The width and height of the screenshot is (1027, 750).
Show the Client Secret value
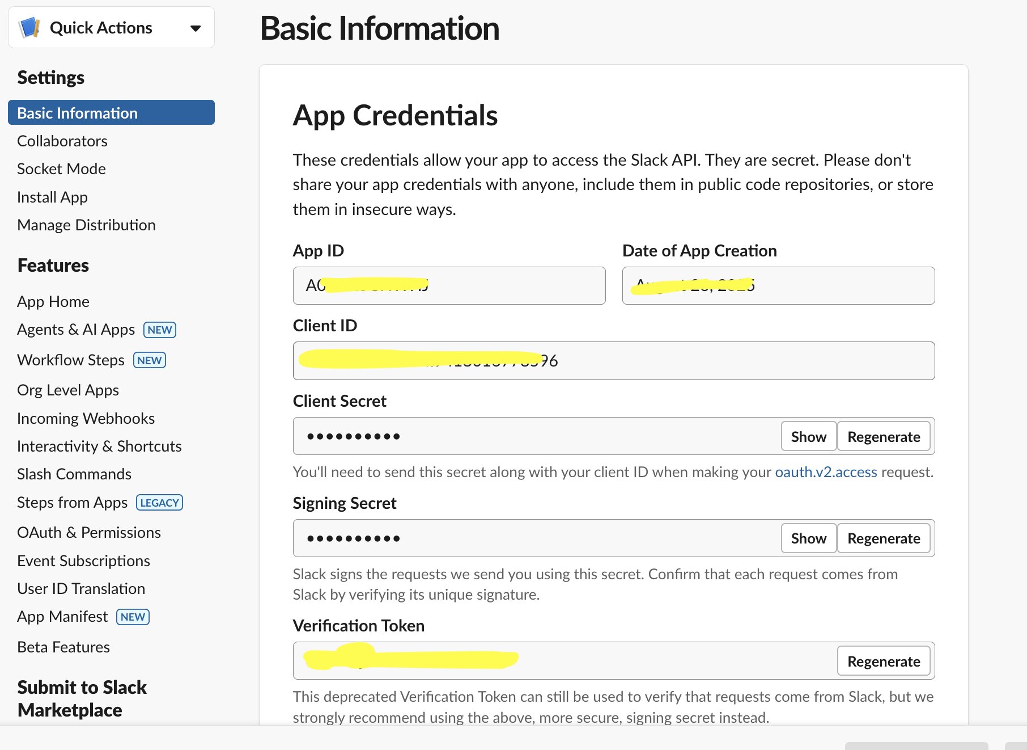(808, 436)
